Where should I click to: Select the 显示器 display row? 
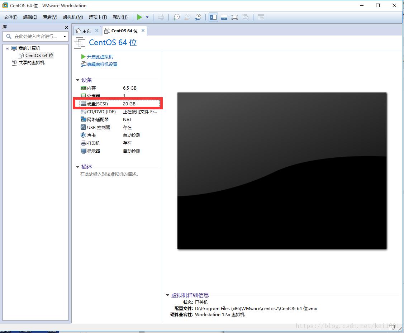(x=120, y=151)
